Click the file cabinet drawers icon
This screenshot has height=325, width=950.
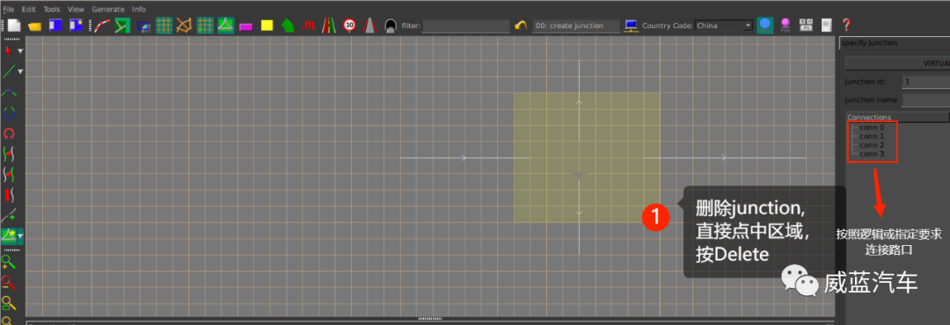[x=807, y=25]
